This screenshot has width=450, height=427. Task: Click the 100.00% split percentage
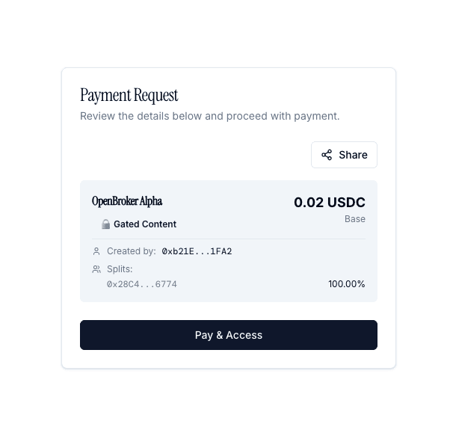coord(346,284)
